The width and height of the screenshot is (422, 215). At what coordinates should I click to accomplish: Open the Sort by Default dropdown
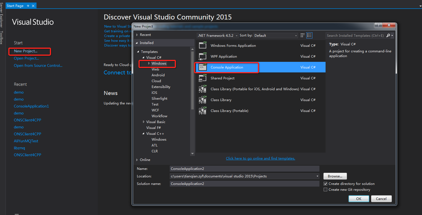(276, 35)
